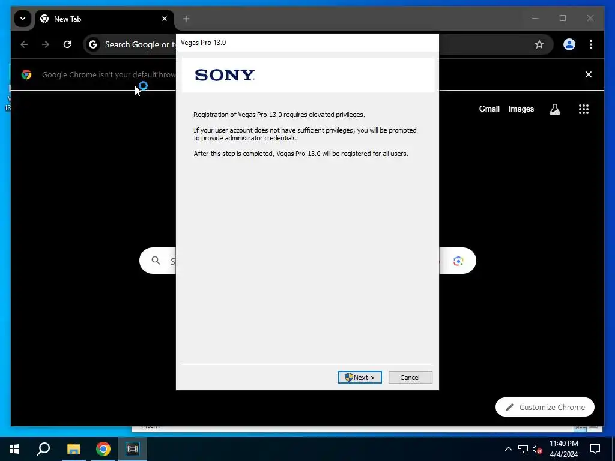Open File Explorer from the taskbar
The height and width of the screenshot is (461, 615).
[x=73, y=448]
